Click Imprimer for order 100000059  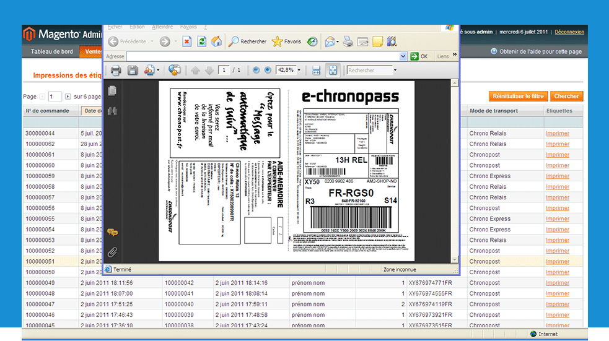click(558, 176)
